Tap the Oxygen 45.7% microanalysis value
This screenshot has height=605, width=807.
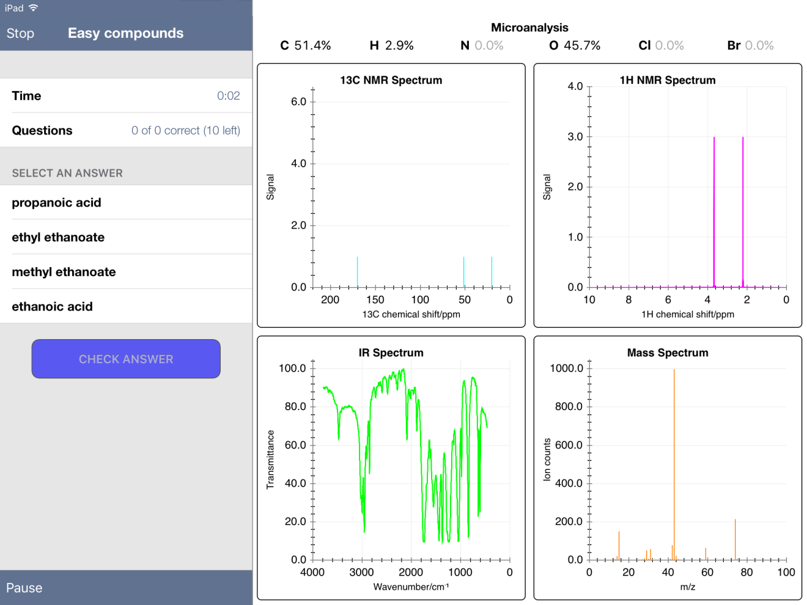[575, 46]
